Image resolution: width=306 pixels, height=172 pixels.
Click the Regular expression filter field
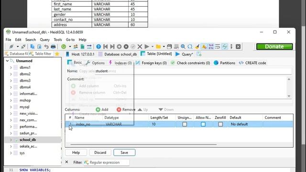[x=107, y=162]
